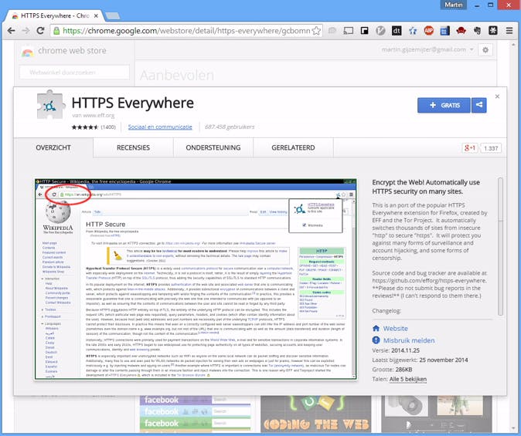Open the Chrome hamburger menu

(509, 31)
